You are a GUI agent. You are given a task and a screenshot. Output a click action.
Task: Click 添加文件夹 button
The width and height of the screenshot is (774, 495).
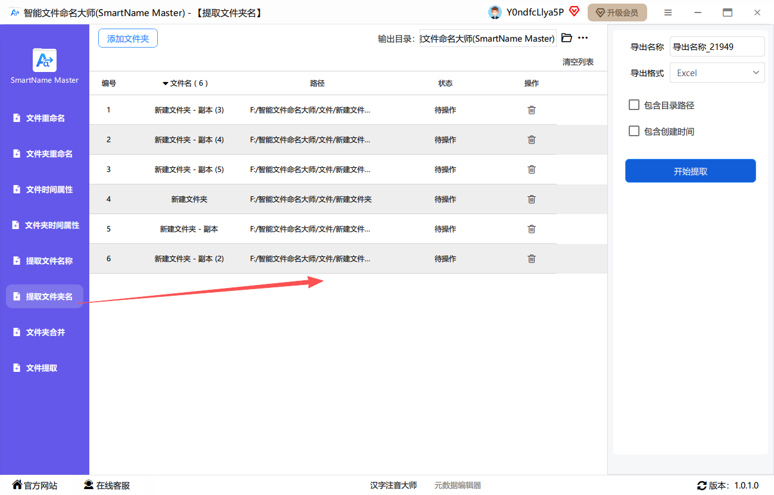point(128,39)
